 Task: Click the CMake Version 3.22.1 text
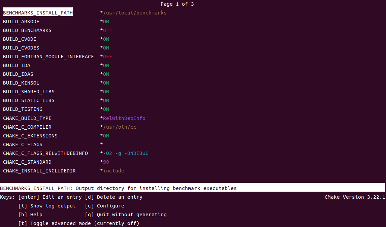[355, 197]
